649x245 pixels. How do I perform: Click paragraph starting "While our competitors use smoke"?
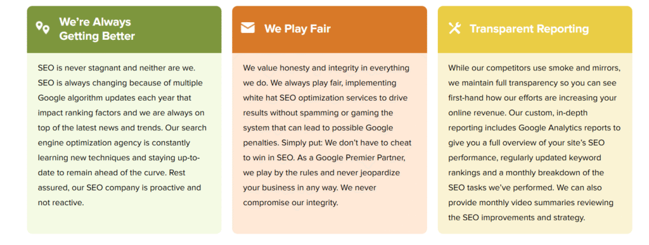[534, 142]
